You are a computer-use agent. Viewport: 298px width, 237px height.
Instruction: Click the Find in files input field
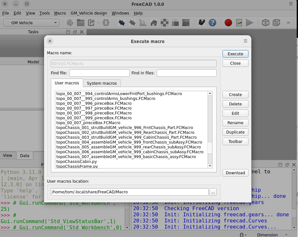pos(187,73)
